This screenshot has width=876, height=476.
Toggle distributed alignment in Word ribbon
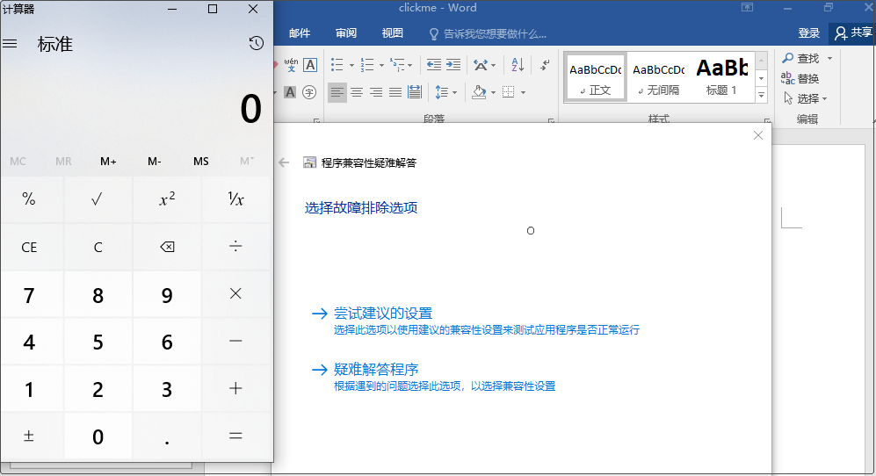tap(415, 92)
